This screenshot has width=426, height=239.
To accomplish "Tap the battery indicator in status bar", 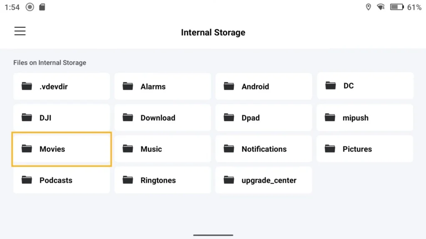I will coord(397,7).
